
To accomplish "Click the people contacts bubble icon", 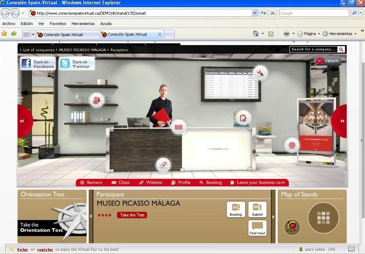I will (96, 99).
